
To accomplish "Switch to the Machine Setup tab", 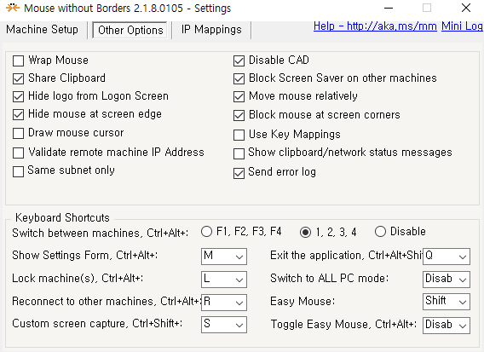I will click(42, 30).
